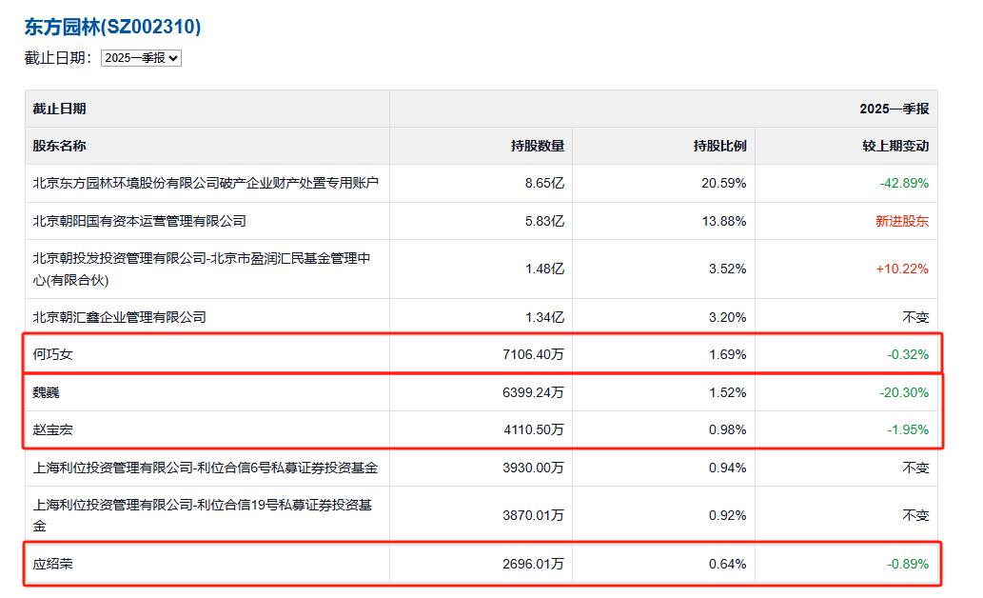Click the 13.88% holding ratio

pos(724,222)
